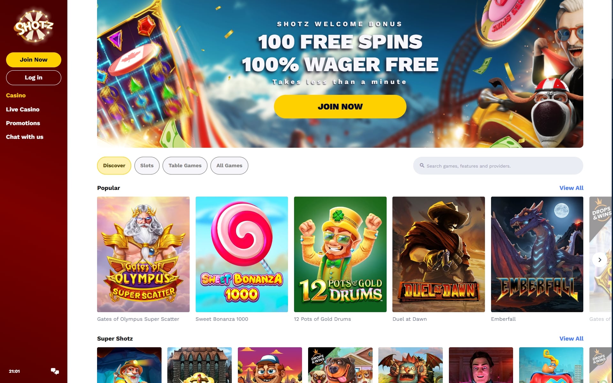Image resolution: width=613 pixels, height=383 pixels.
Task: Launch 12 Pots of Gold Drums
Action: click(340, 254)
